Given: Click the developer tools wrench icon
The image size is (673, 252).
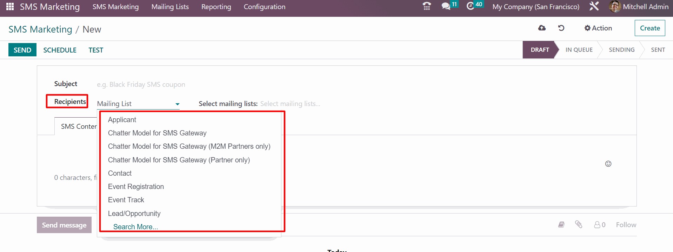Looking at the screenshot, I should [594, 6].
